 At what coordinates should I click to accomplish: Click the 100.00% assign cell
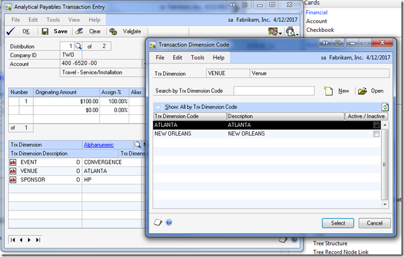(x=114, y=101)
